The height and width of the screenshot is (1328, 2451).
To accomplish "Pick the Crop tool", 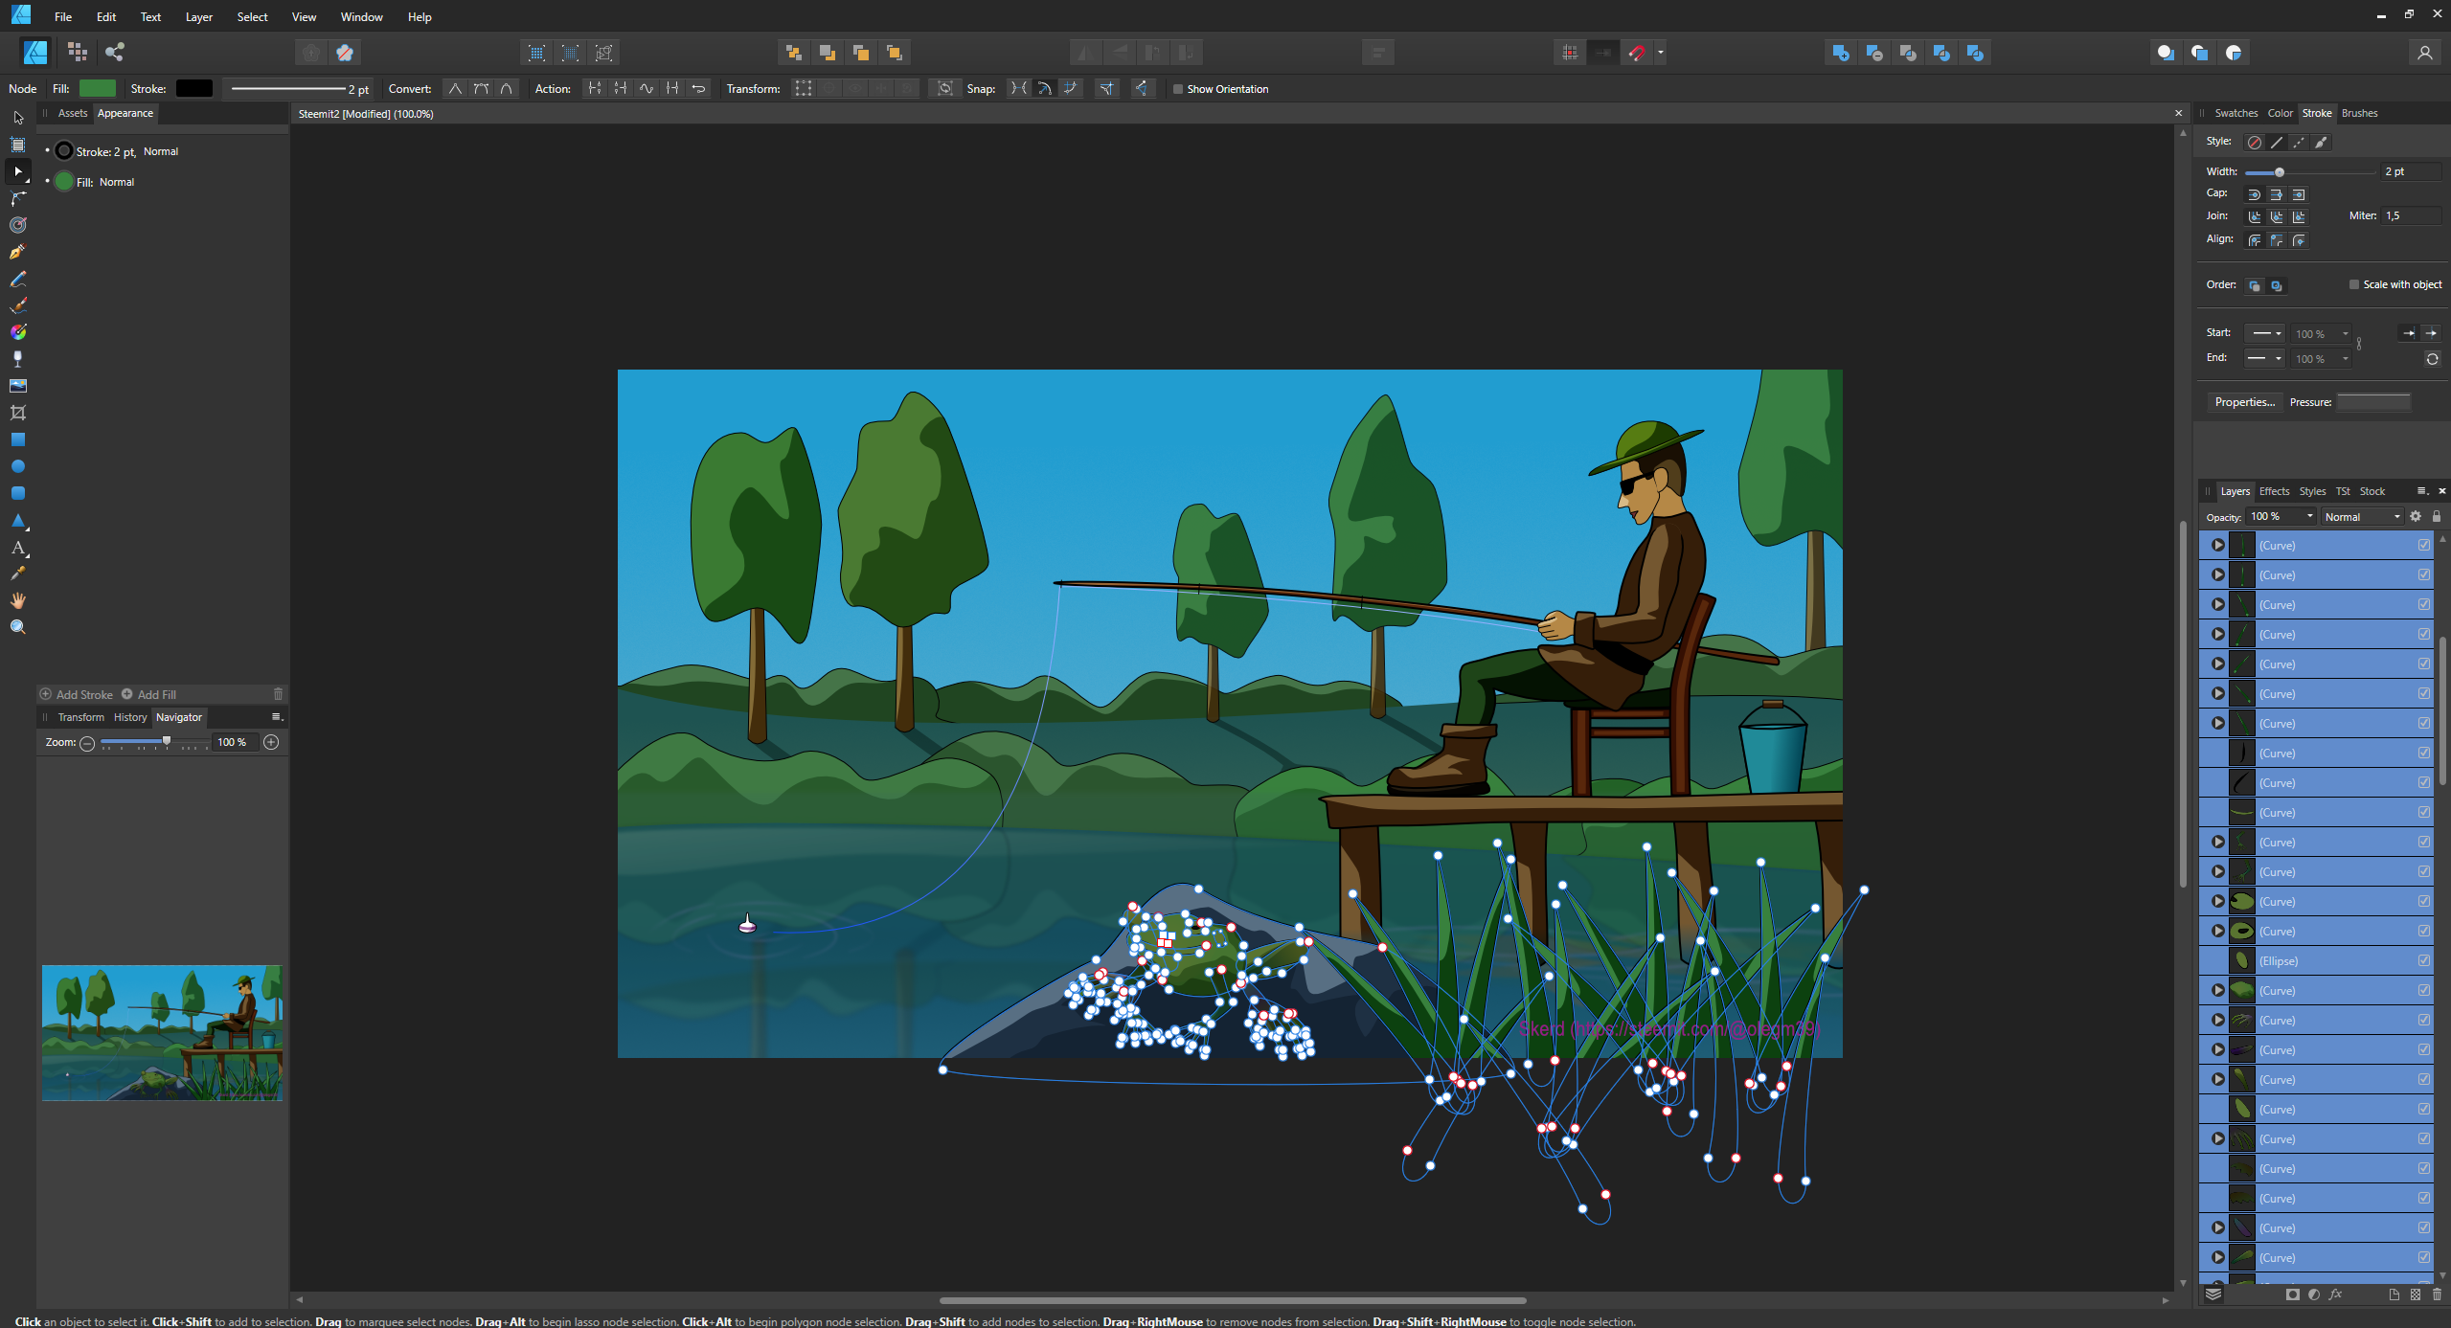I will [x=17, y=413].
